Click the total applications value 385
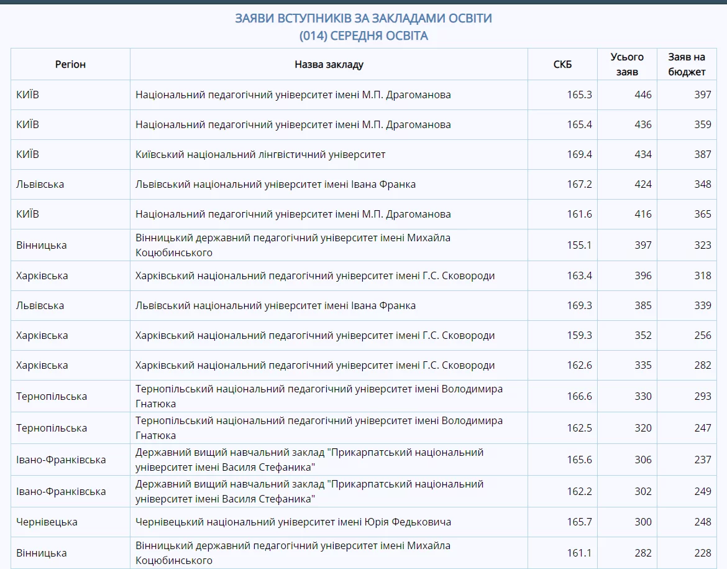727x569 pixels. (643, 305)
